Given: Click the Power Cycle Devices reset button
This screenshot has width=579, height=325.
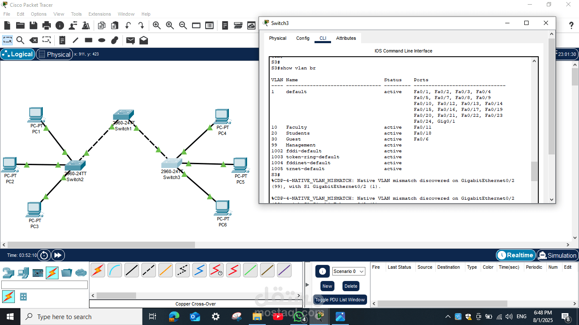Looking at the screenshot, I should coord(44,255).
